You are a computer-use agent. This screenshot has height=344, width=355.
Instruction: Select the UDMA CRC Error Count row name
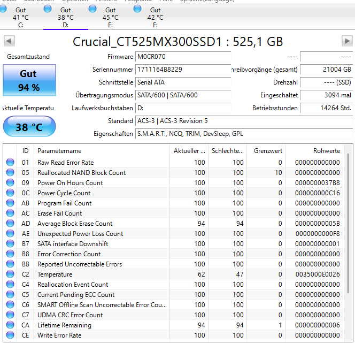pyautogui.click(x=70, y=315)
